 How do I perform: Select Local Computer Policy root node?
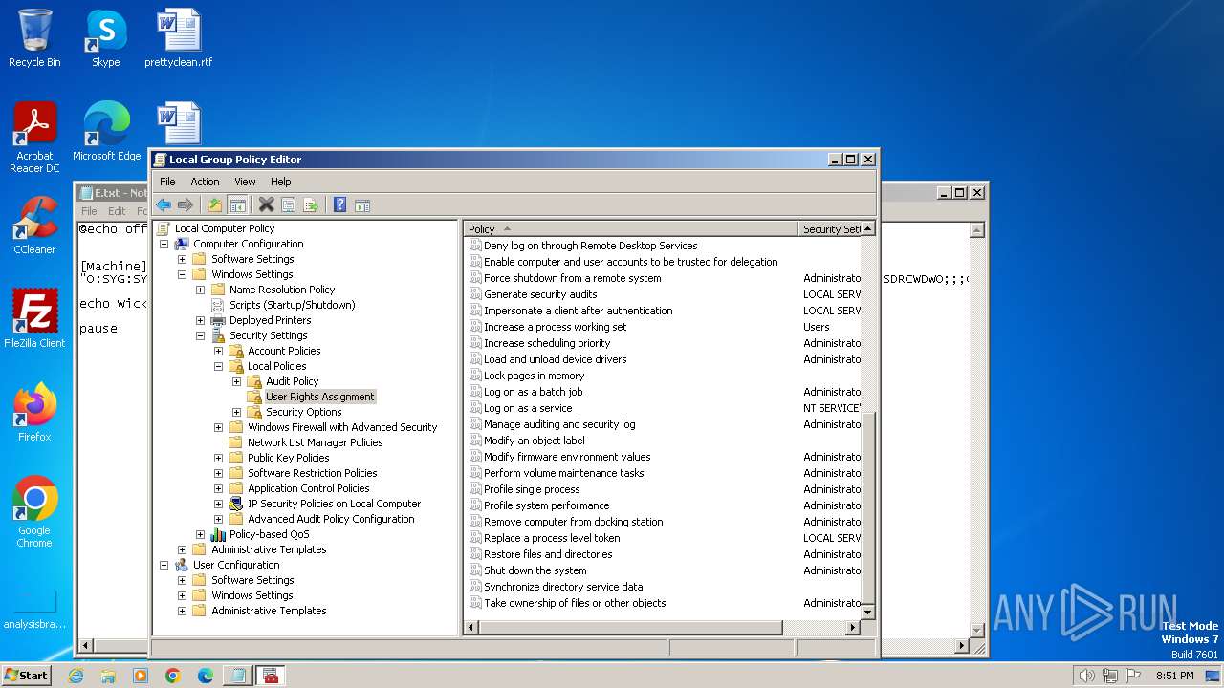tap(224, 228)
